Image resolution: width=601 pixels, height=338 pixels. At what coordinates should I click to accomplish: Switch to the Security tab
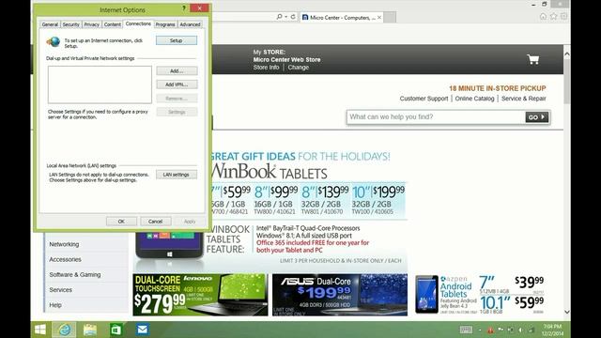[71, 24]
